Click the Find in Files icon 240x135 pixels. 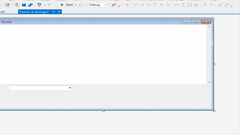tap(114, 5)
